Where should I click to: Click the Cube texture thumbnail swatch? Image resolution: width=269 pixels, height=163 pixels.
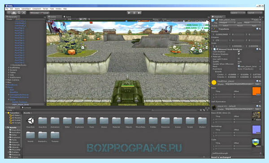pos(256,143)
